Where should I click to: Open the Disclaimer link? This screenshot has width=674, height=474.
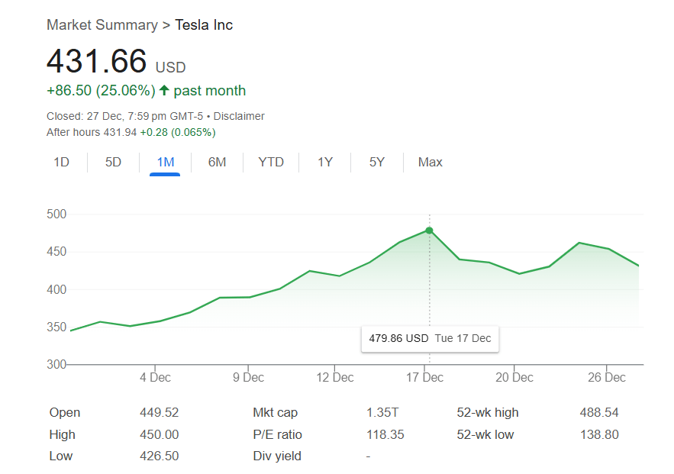tap(239, 116)
